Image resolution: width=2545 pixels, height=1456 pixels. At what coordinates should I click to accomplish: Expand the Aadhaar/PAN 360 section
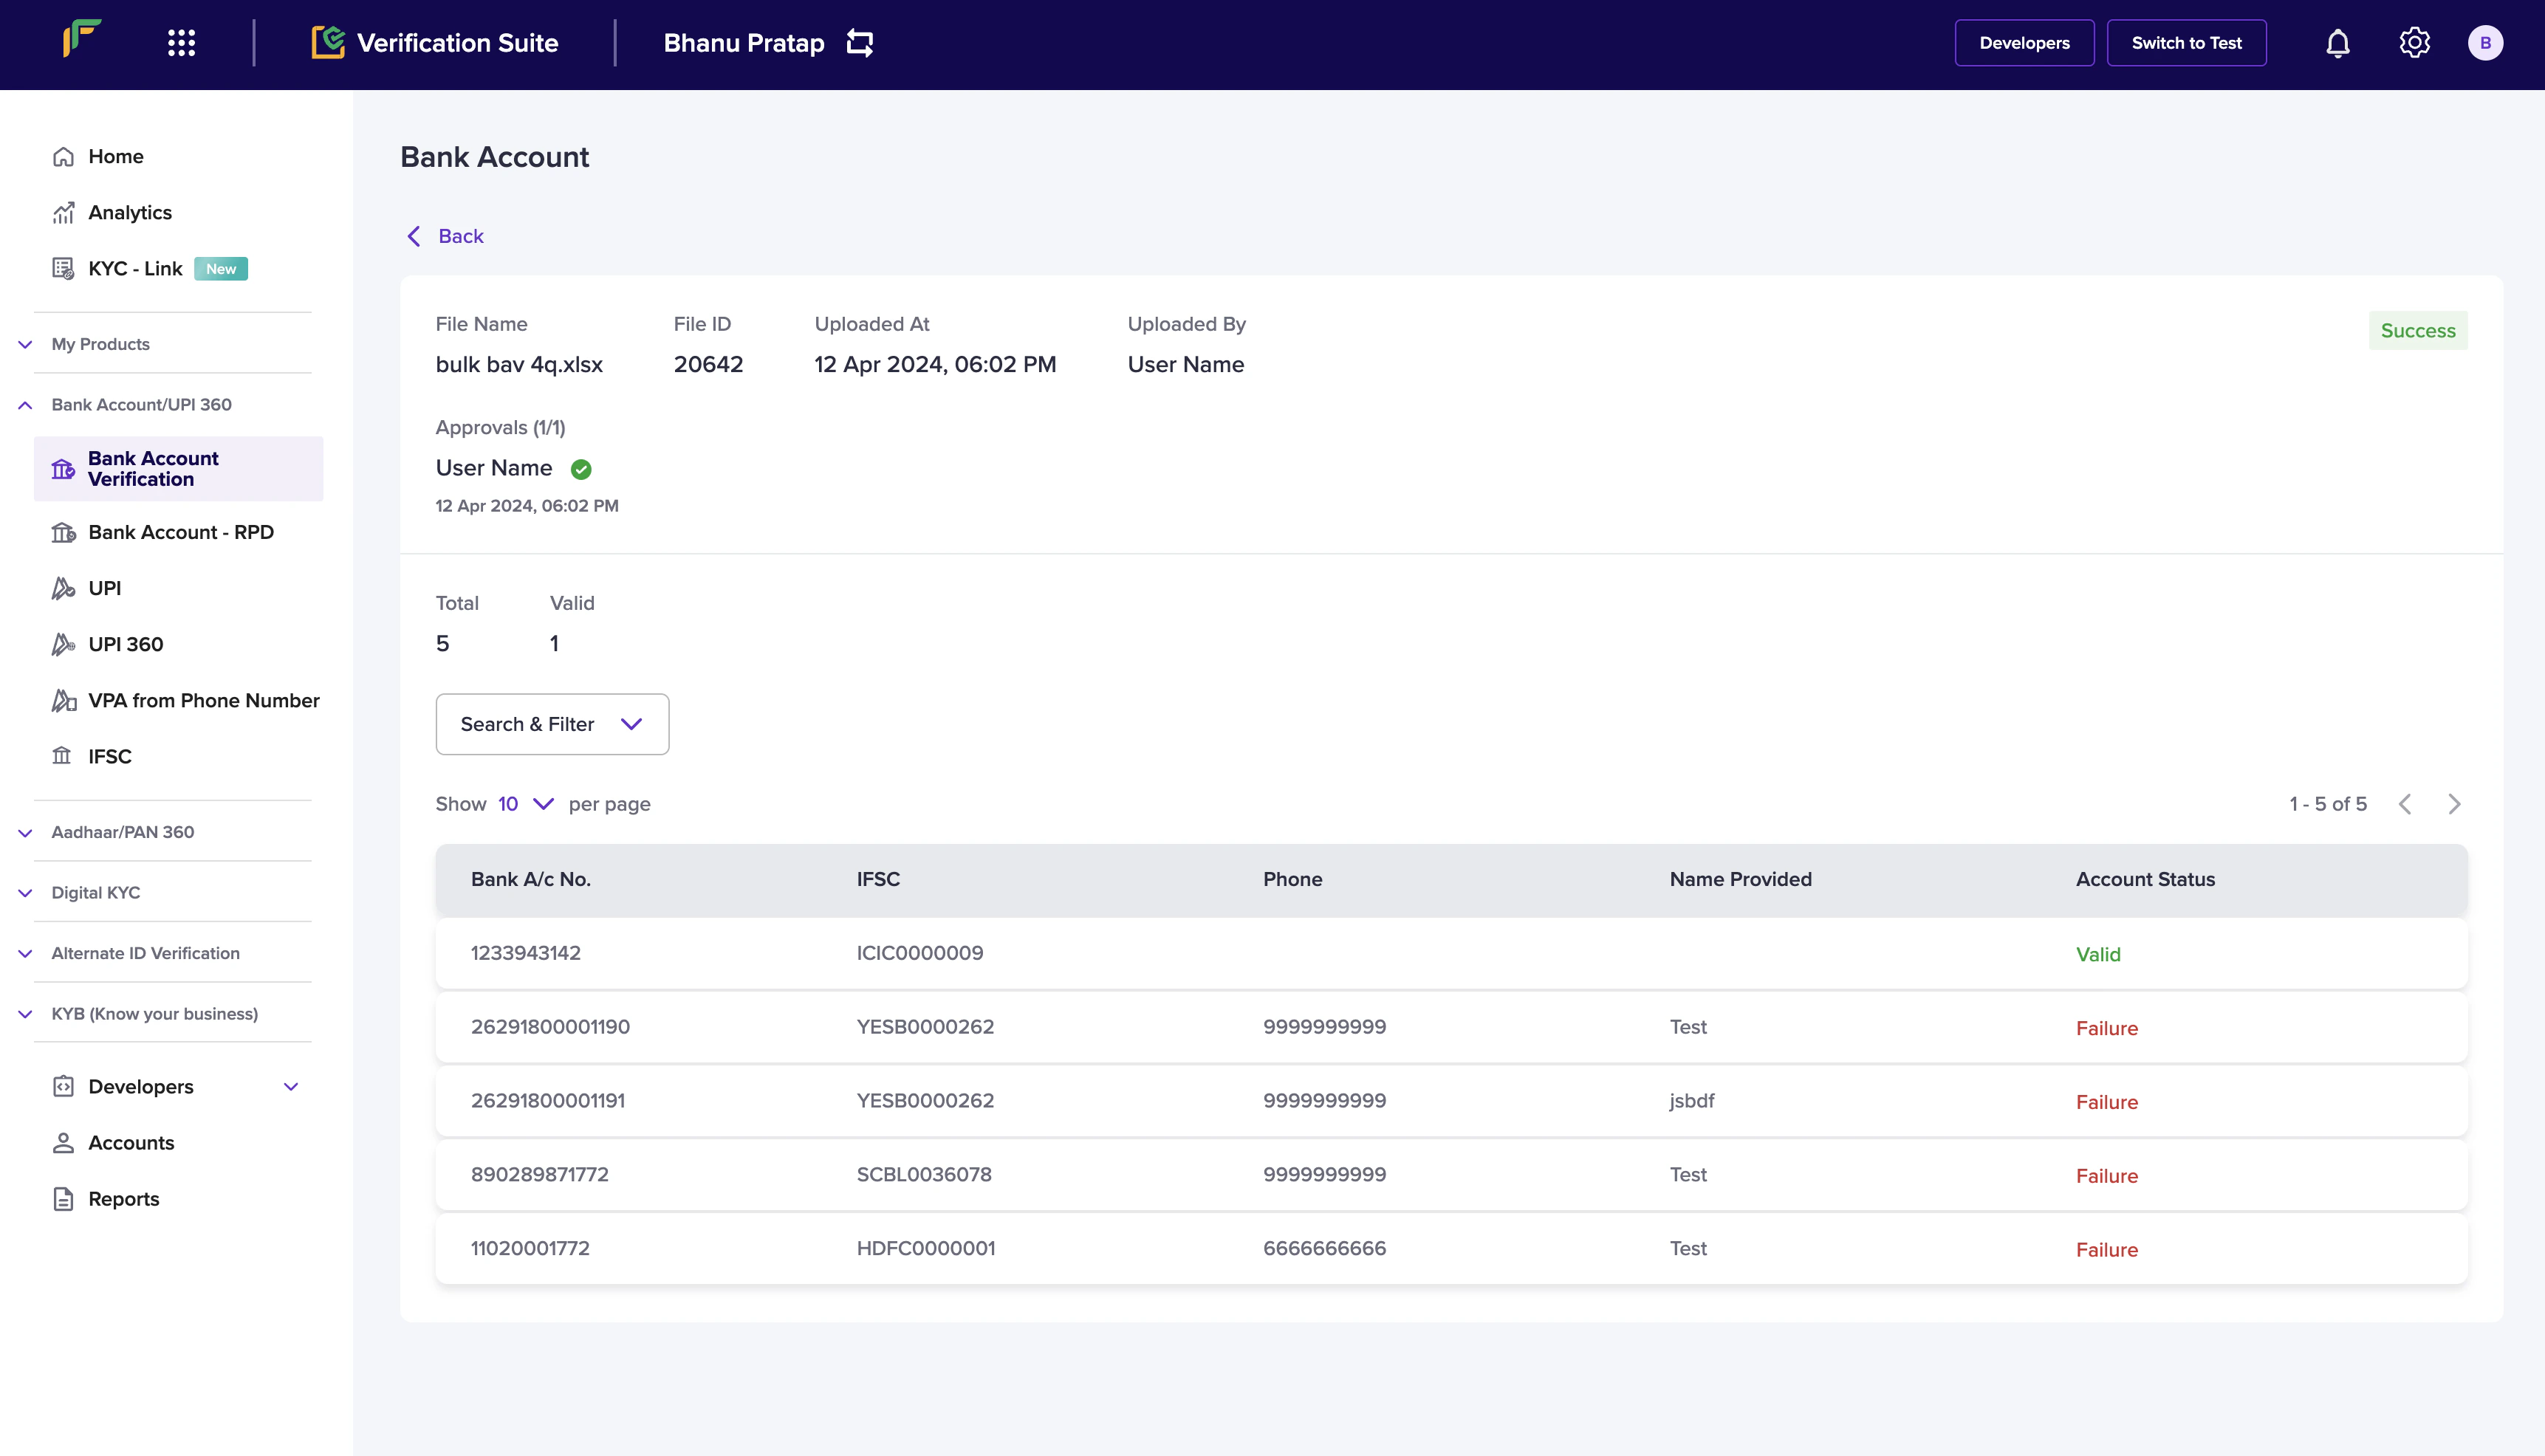coord(122,832)
